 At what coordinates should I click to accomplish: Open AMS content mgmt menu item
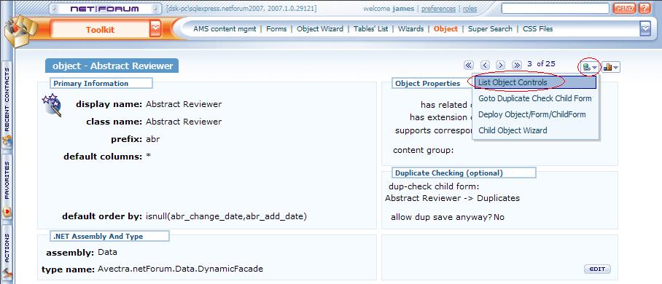pyautogui.click(x=224, y=29)
